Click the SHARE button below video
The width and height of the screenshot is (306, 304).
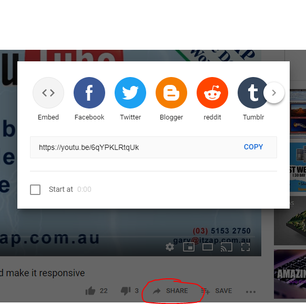pyautogui.click(x=170, y=291)
